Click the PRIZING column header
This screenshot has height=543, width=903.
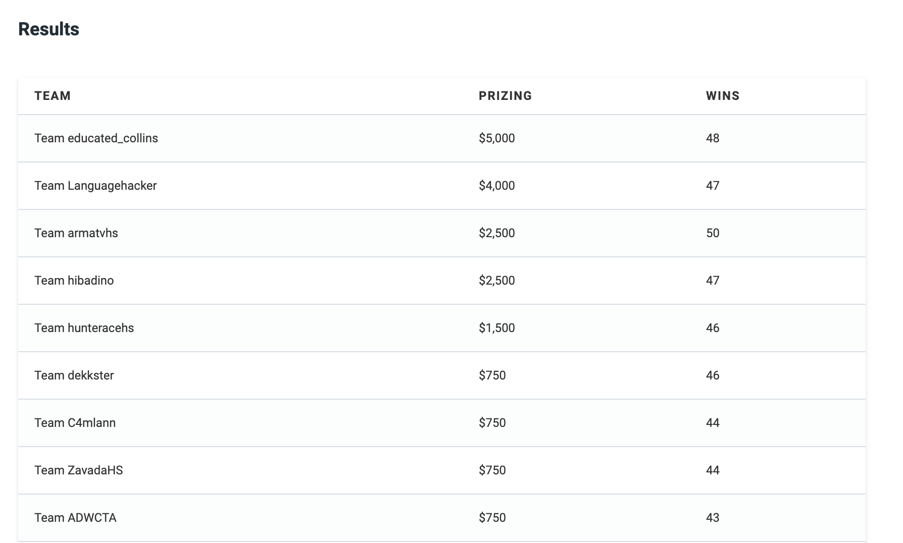click(506, 96)
